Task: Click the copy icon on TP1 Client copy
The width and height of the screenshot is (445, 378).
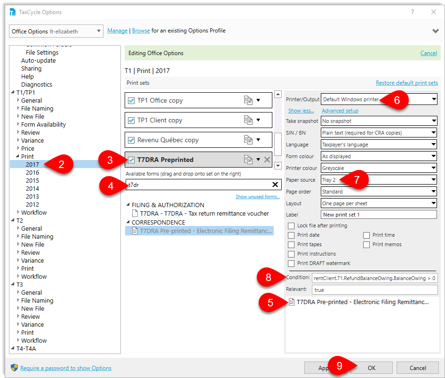Action: click(x=248, y=120)
